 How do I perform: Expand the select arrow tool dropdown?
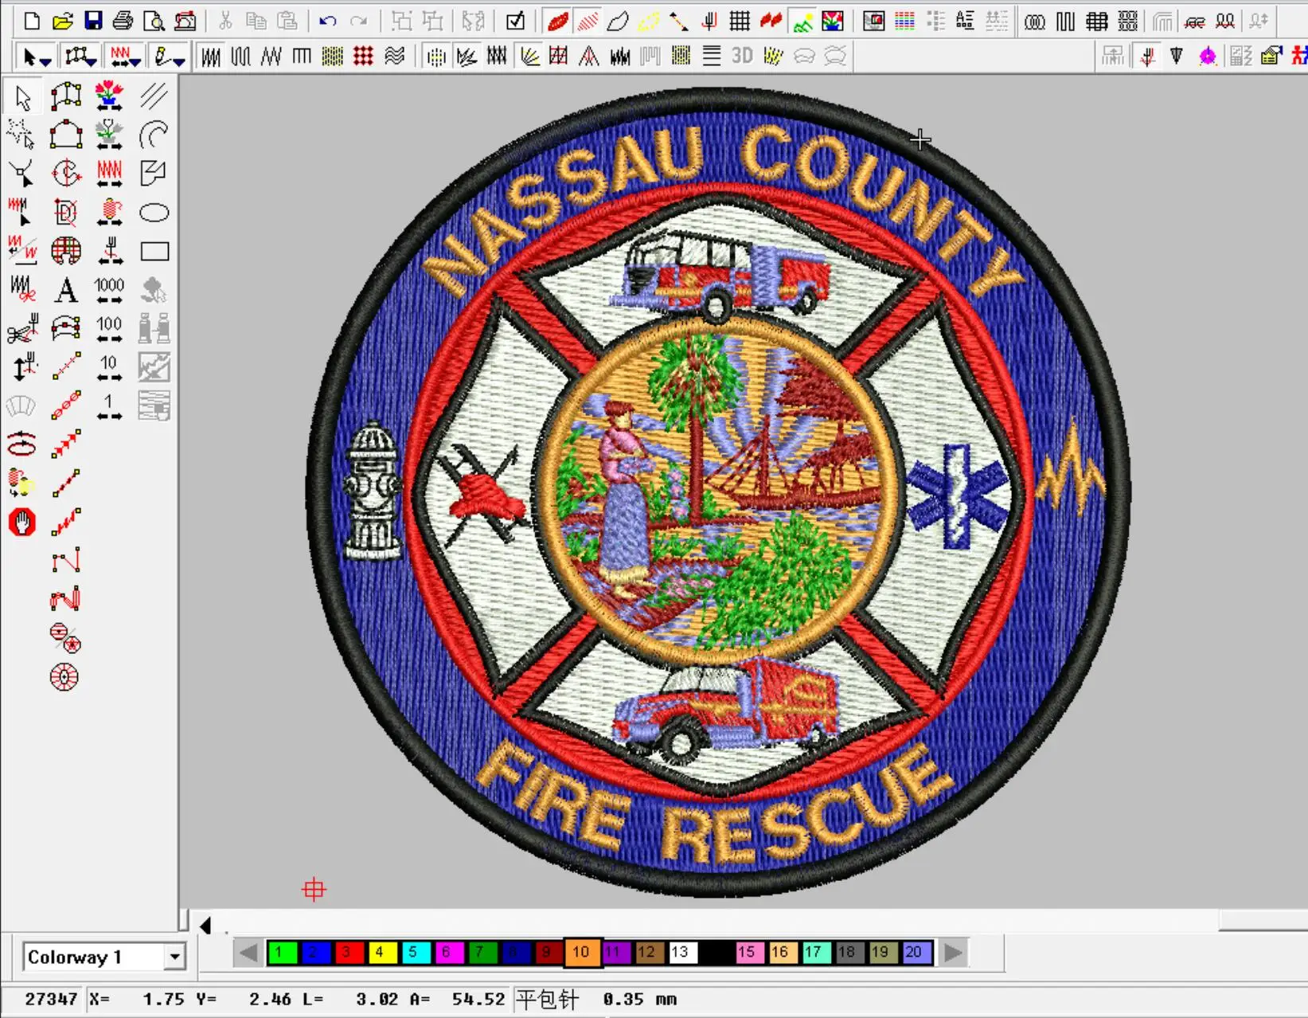click(x=46, y=61)
